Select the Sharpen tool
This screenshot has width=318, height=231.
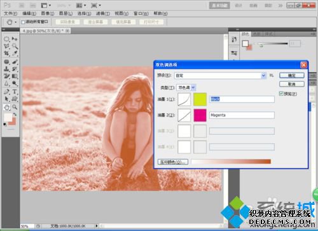(6, 83)
